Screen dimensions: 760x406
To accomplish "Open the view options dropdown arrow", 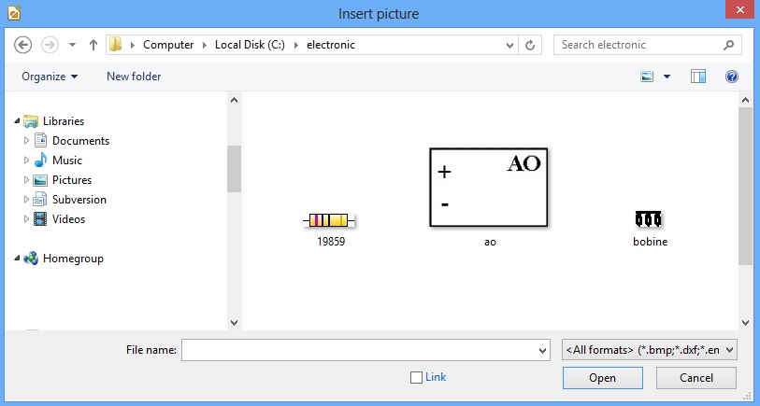I will pos(667,77).
